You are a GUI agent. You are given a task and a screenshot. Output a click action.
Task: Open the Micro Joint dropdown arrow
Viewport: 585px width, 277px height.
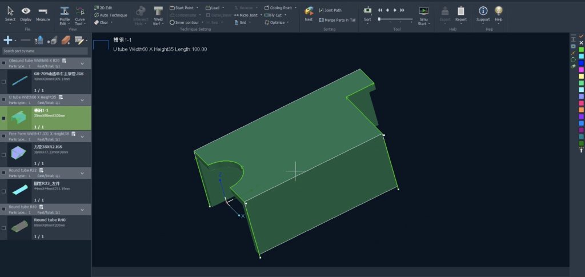(x=262, y=15)
